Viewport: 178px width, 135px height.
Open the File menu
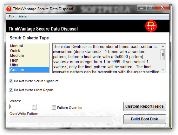click(x=11, y=17)
